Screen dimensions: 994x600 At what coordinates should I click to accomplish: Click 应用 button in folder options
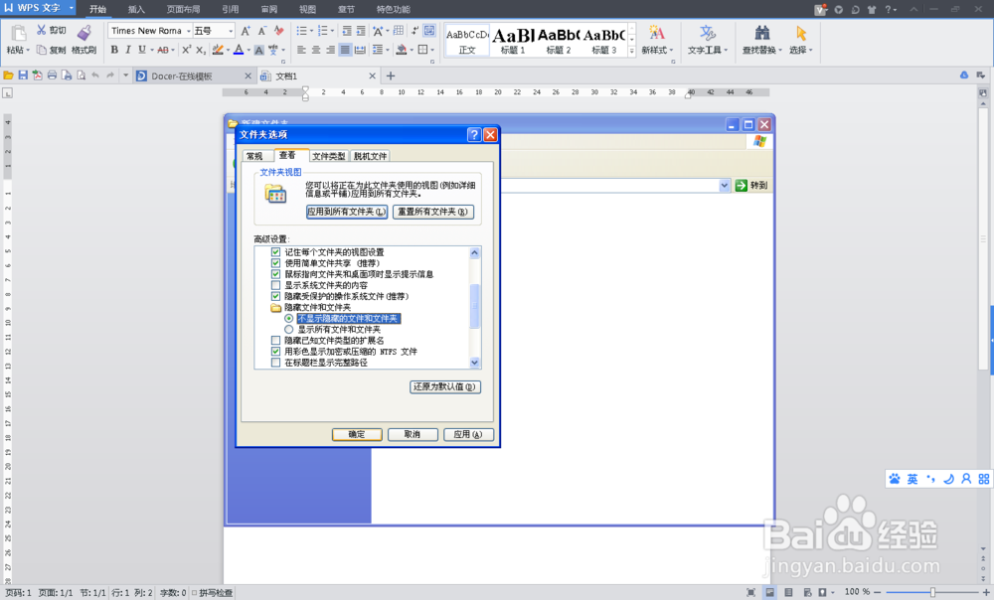468,434
